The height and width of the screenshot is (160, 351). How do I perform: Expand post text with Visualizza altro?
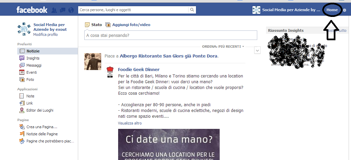tap(130, 123)
